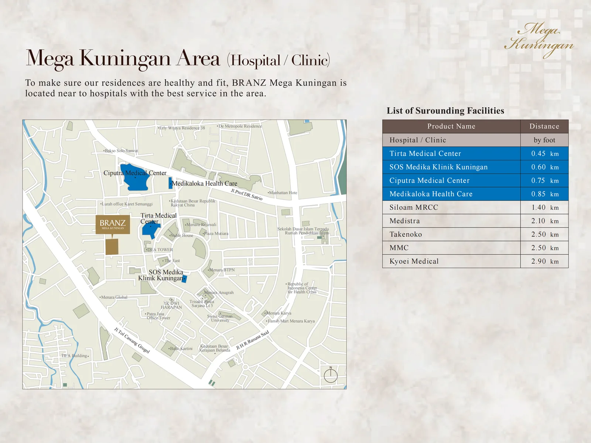Click the DEA TOWER map label
591x443 pixels.
click(x=159, y=250)
